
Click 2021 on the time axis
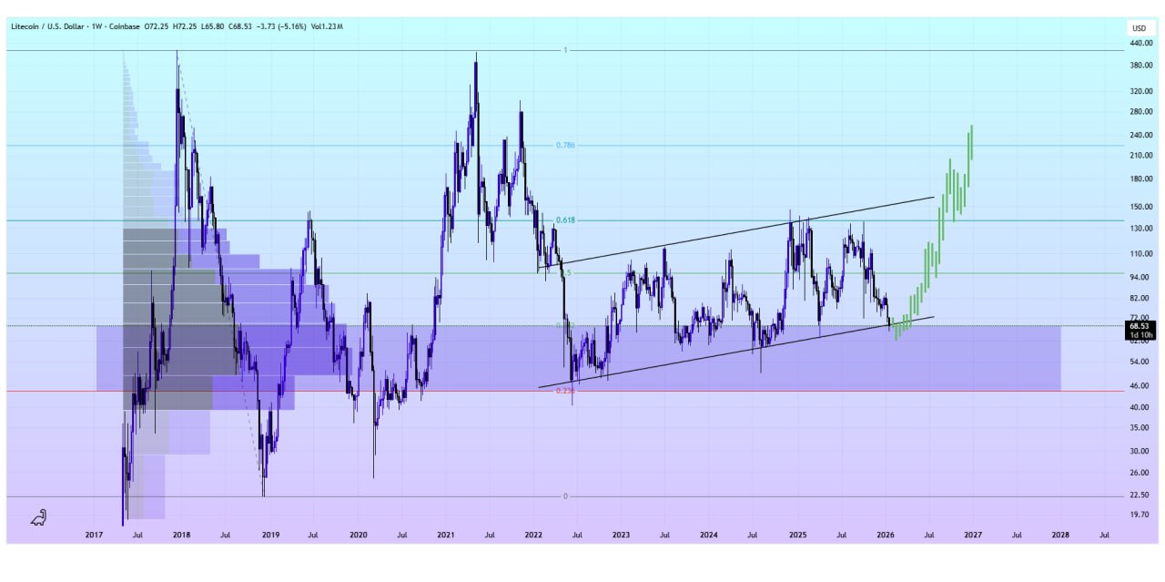tap(446, 536)
